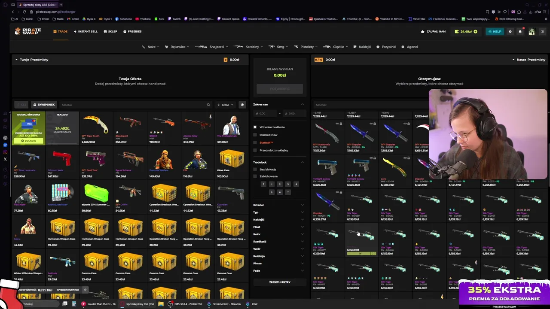The height and width of the screenshot is (309, 550).
Task: Expand the Rzadkość filter
Action: point(278,242)
